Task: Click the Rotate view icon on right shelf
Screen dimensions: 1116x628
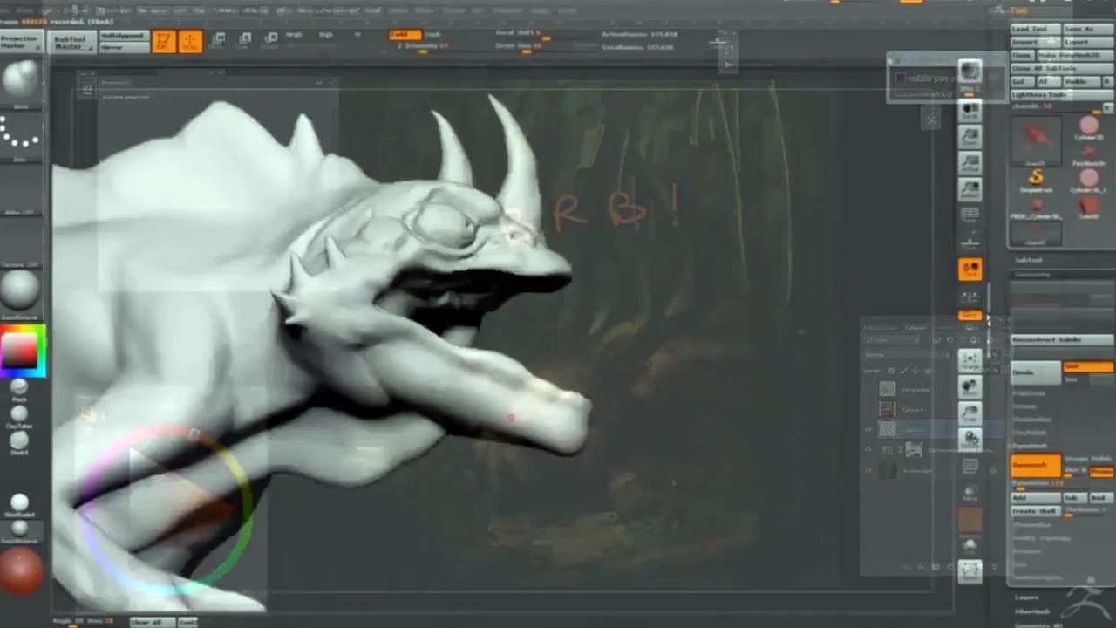Action: click(x=970, y=438)
